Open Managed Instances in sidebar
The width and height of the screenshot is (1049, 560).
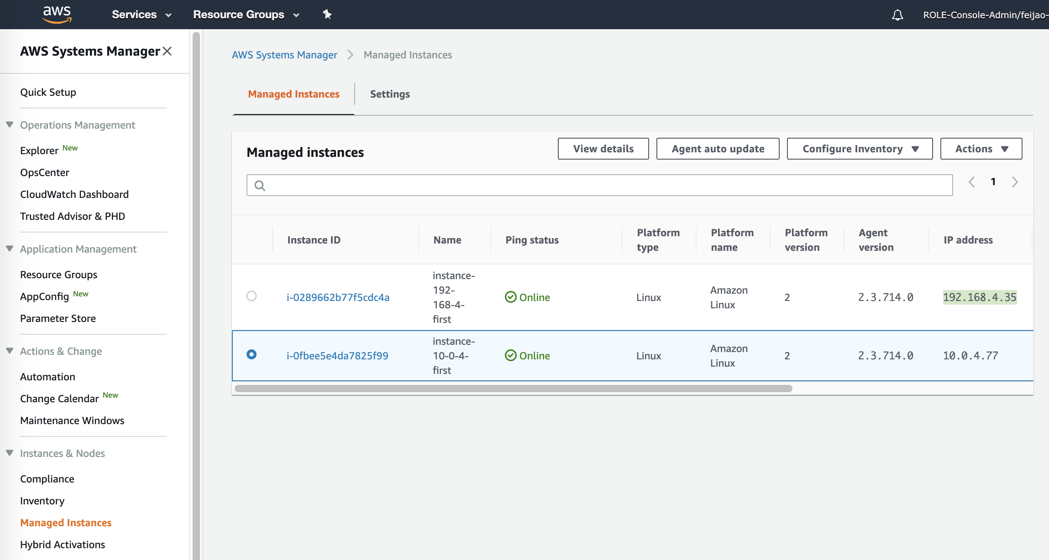[x=66, y=523]
